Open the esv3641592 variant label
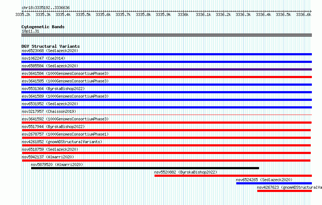 coord(65,119)
